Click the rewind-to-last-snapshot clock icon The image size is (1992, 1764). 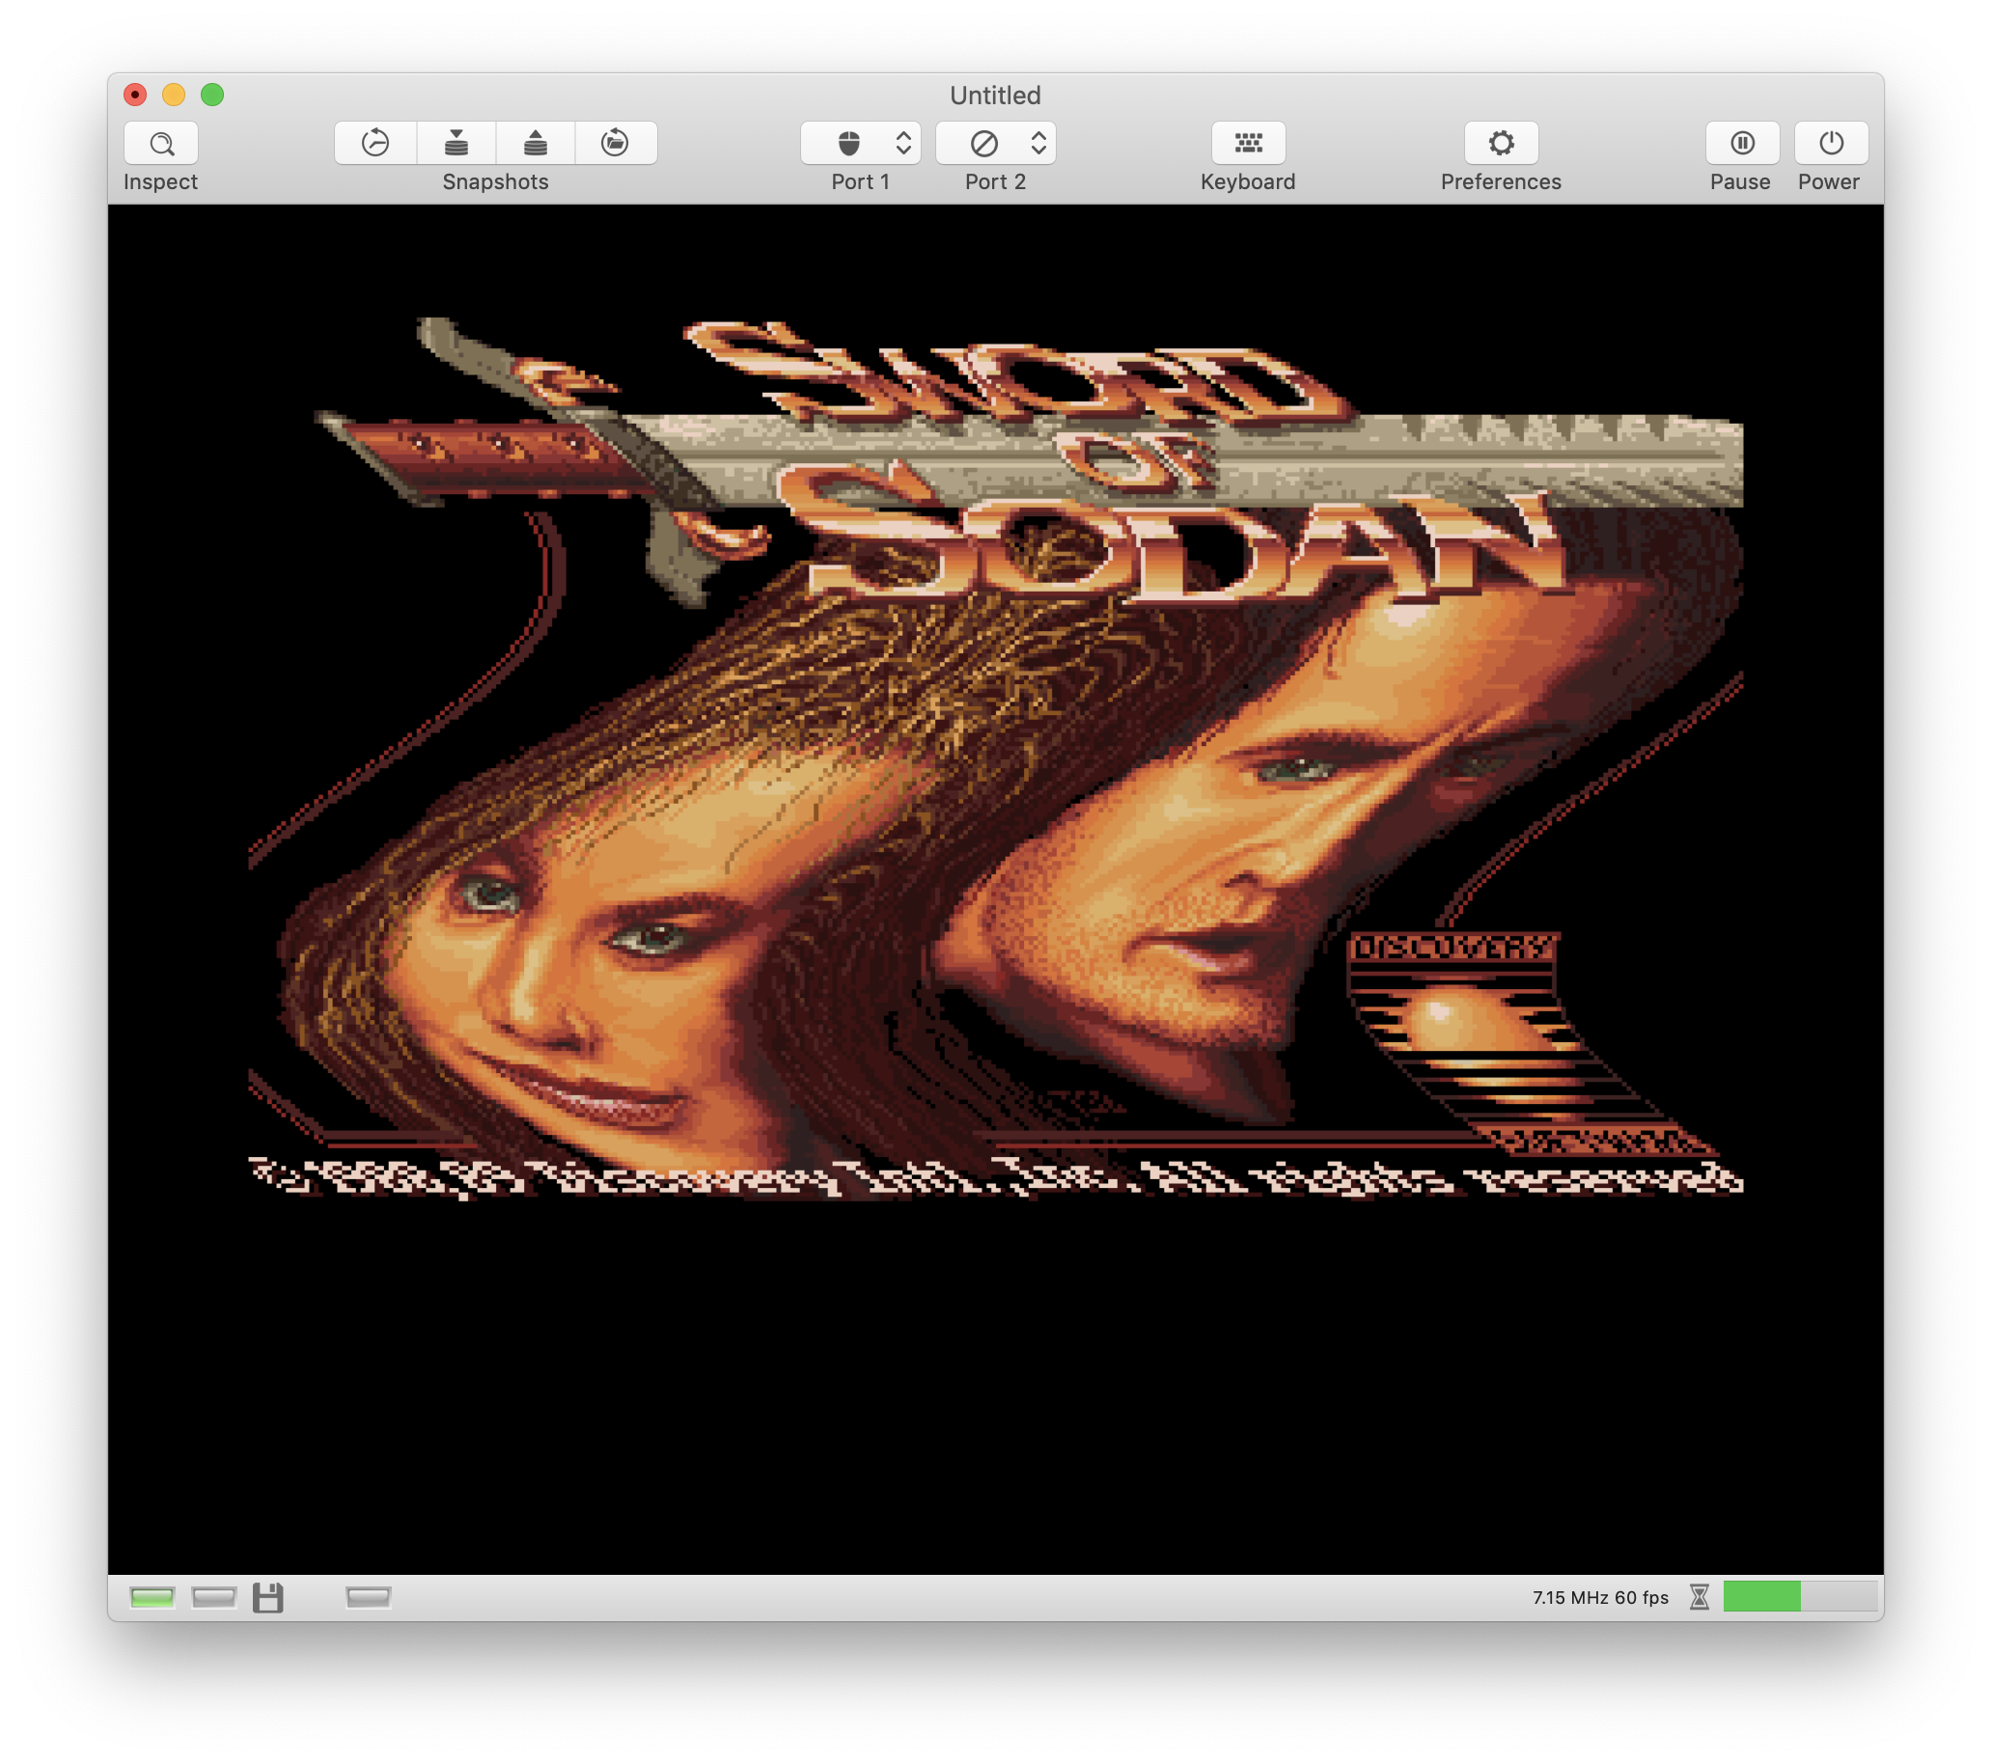click(x=375, y=143)
